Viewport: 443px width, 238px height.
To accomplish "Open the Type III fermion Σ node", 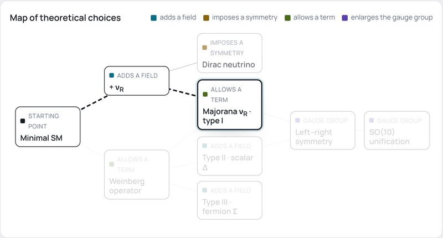I will (230, 200).
